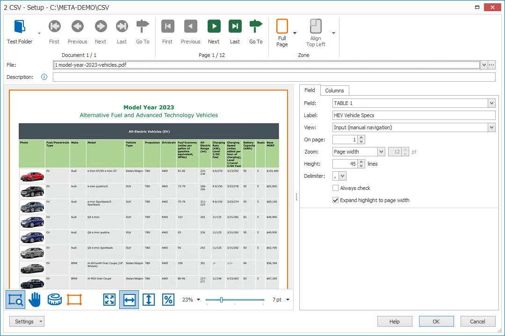Go to the First document
This screenshot has height=336, width=505.
[54, 26]
